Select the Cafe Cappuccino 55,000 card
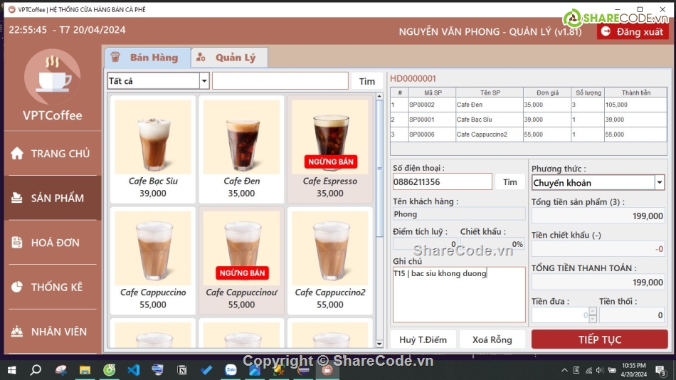This screenshot has width=676, height=380. point(152,260)
